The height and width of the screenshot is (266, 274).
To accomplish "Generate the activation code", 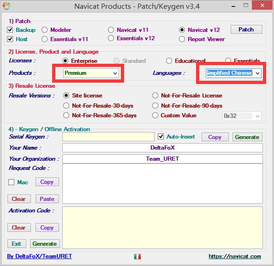I will click(x=45, y=244).
